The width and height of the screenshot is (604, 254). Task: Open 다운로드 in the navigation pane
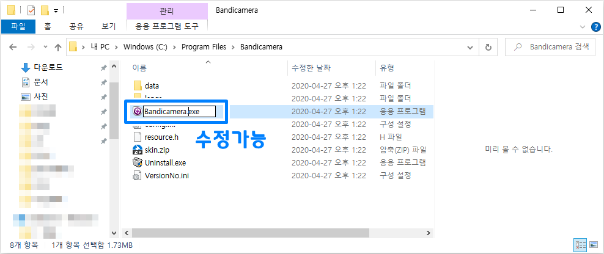[x=48, y=67]
